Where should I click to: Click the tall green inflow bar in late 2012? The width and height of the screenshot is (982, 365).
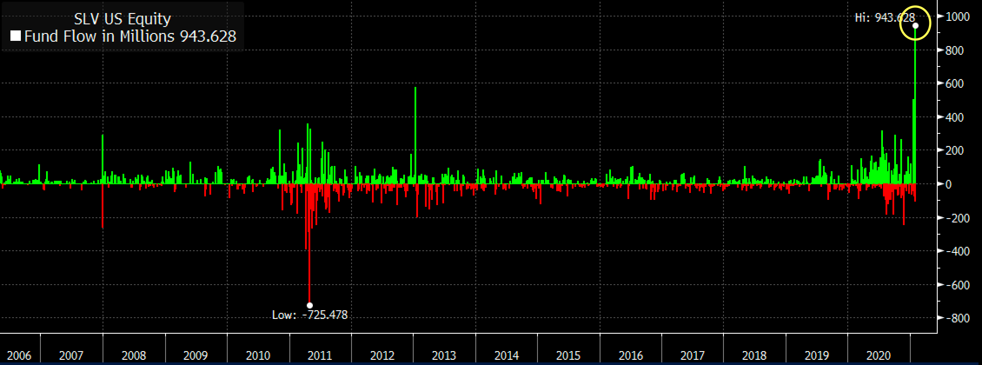tap(415, 136)
